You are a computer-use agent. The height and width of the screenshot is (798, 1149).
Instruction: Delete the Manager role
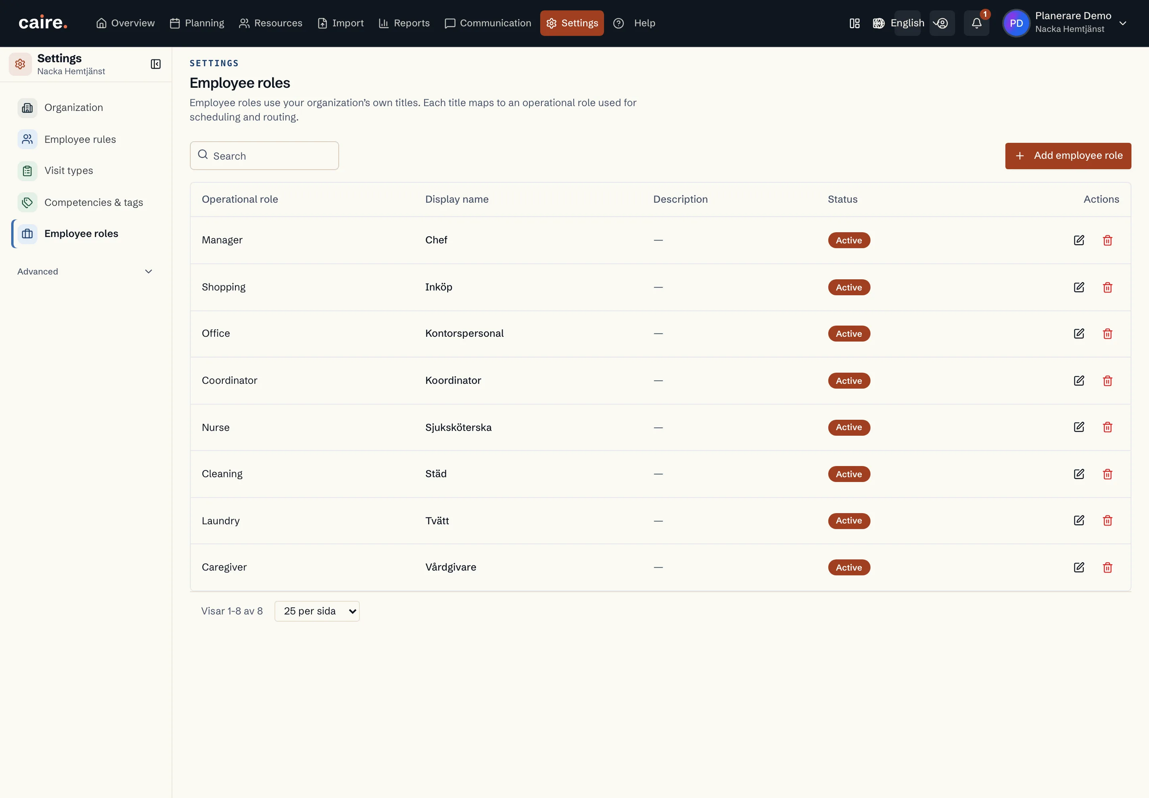(1108, 240)
